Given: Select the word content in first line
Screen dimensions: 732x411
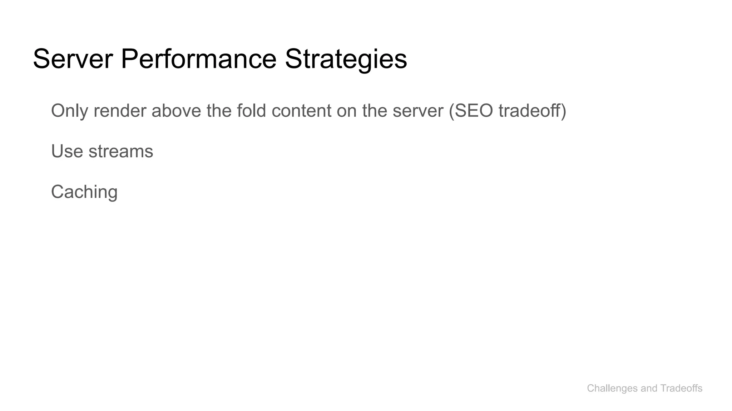Looking at the screenshot, I should click(x=301, y=111).
